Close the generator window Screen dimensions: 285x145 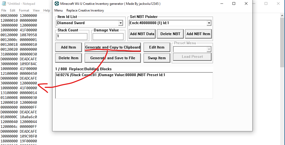coord(246,4)
